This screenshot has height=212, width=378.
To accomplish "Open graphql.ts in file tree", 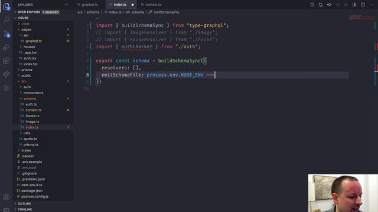I will point(34,41).
